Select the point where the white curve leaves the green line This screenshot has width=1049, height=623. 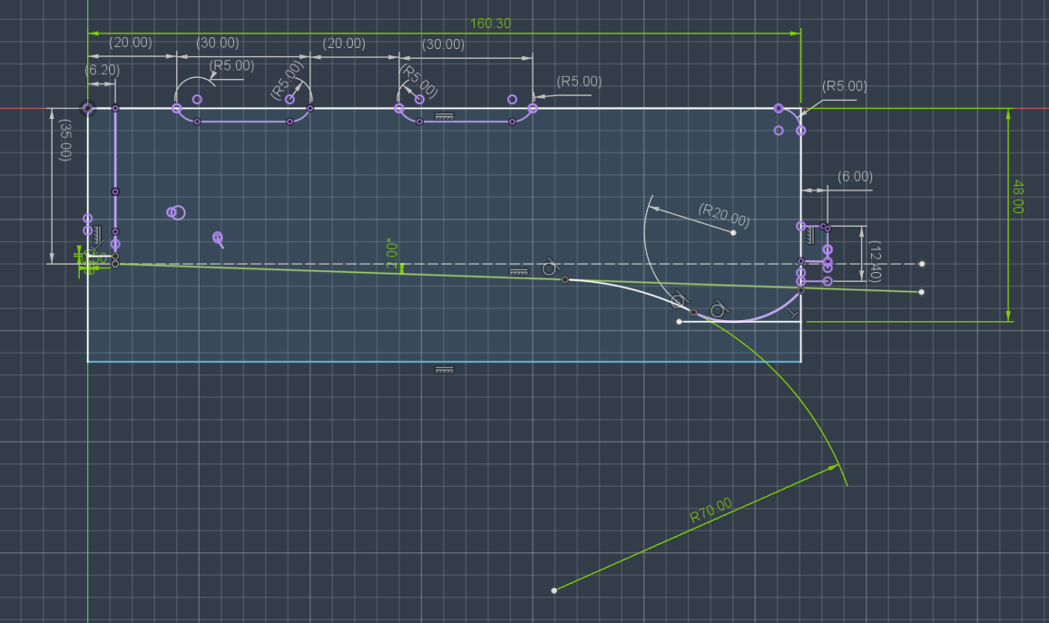[565, 279]
